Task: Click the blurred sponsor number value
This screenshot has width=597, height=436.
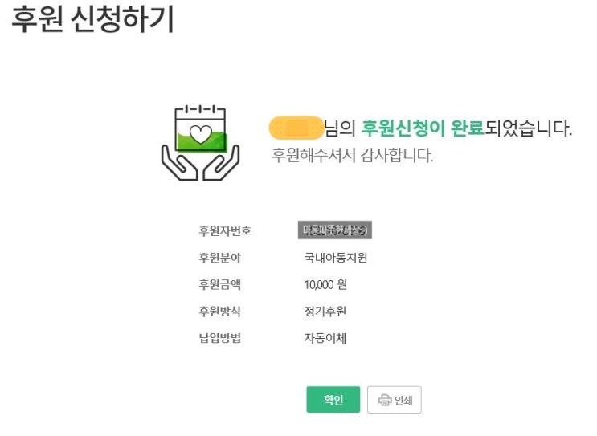Action: point(335,230)
